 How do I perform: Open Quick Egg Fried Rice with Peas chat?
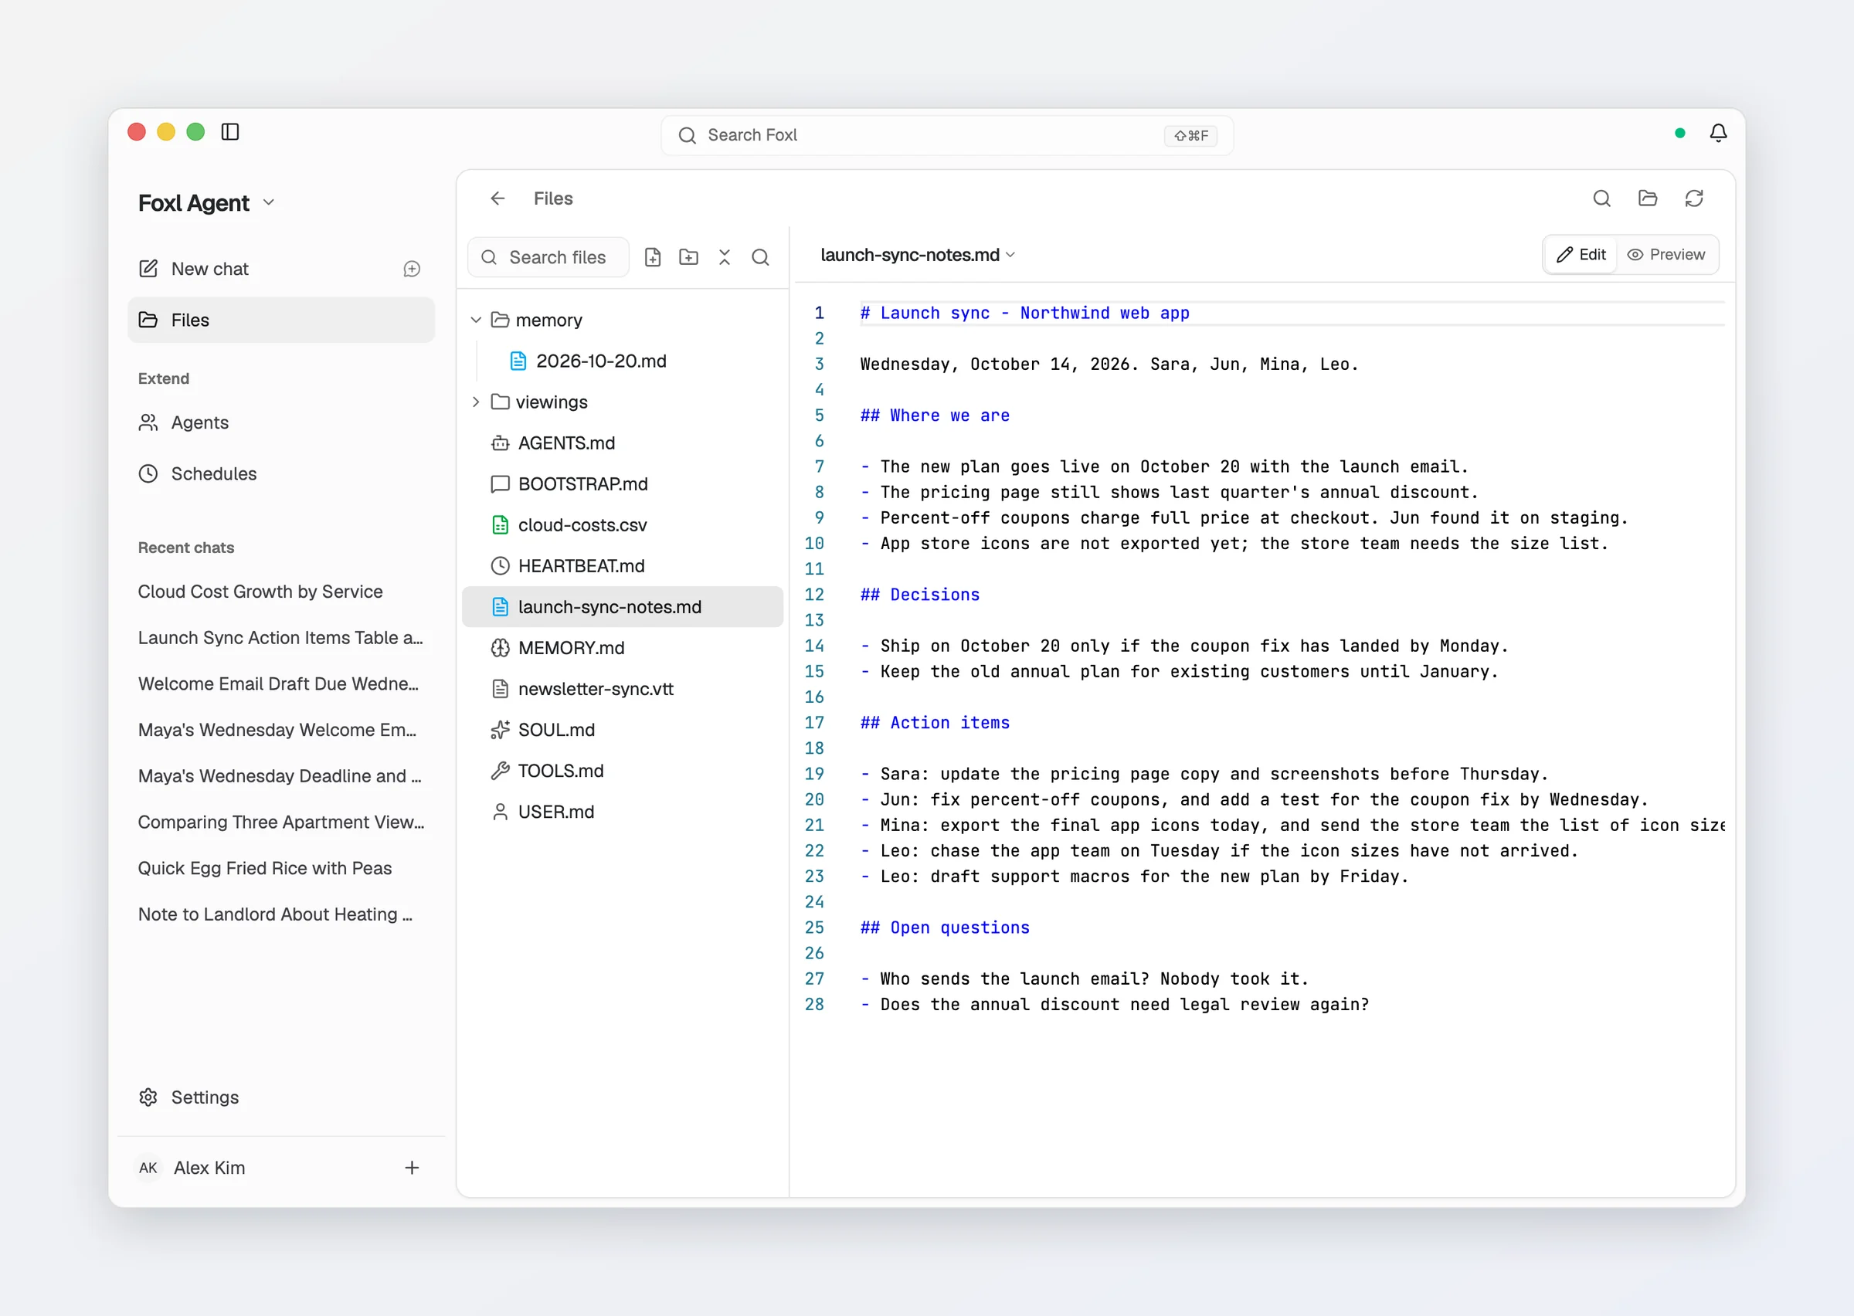point(281,868)
